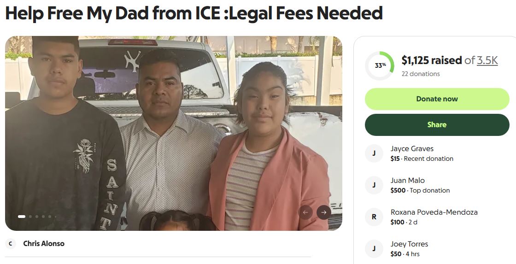The height and width of the screenshot is (264, 516).
Task: Donate now to the fundraiser
Action: (x=437, y=99)
